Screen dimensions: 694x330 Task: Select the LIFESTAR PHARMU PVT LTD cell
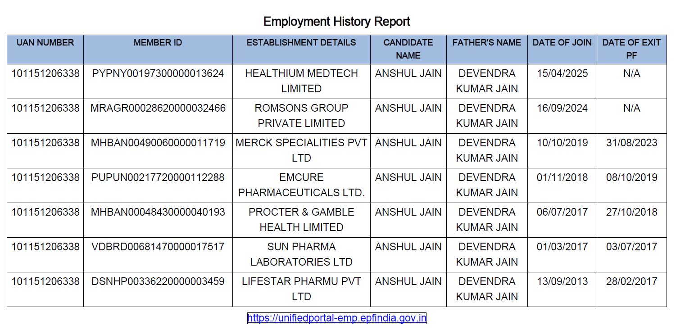tap(301, 289)
